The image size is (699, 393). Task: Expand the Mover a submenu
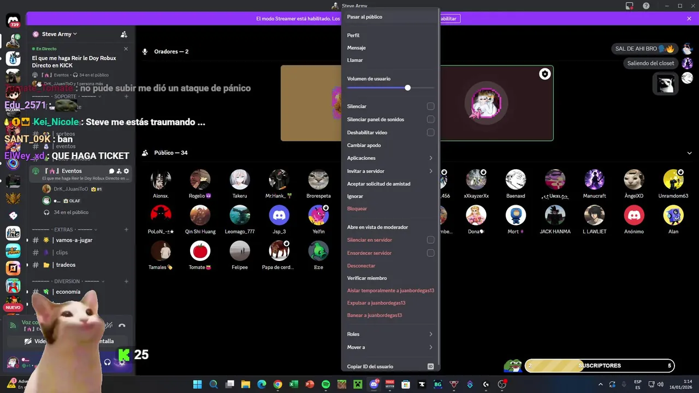click(390, 347)
